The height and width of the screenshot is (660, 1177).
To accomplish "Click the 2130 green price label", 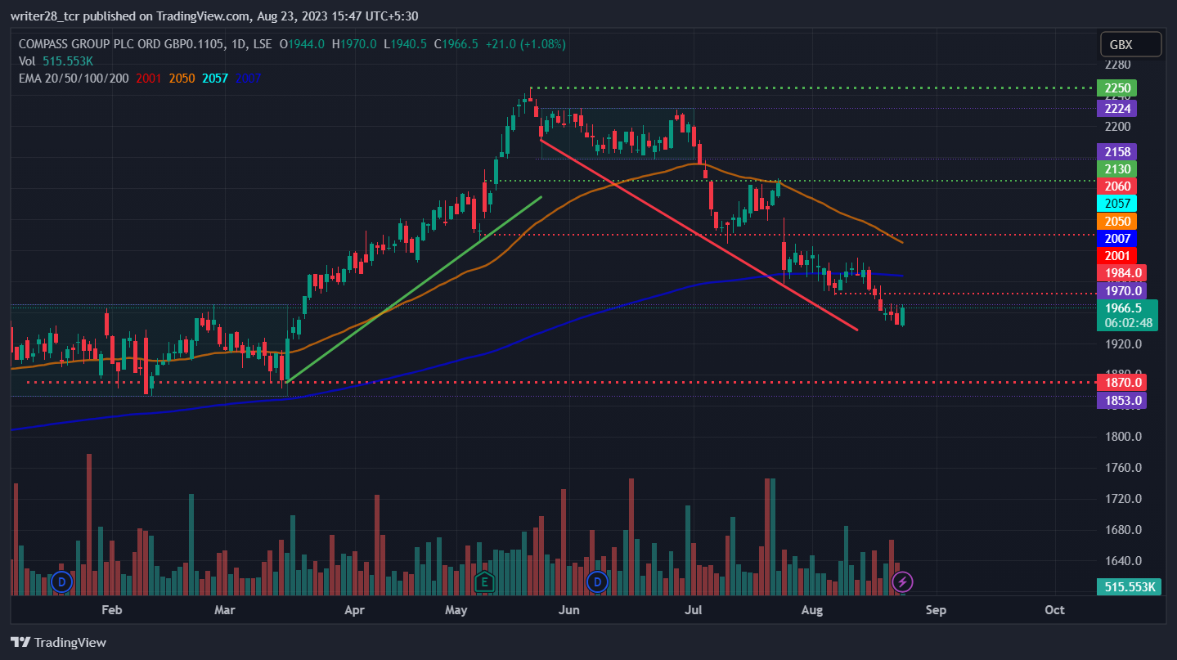I will (x=1116, y=169).
